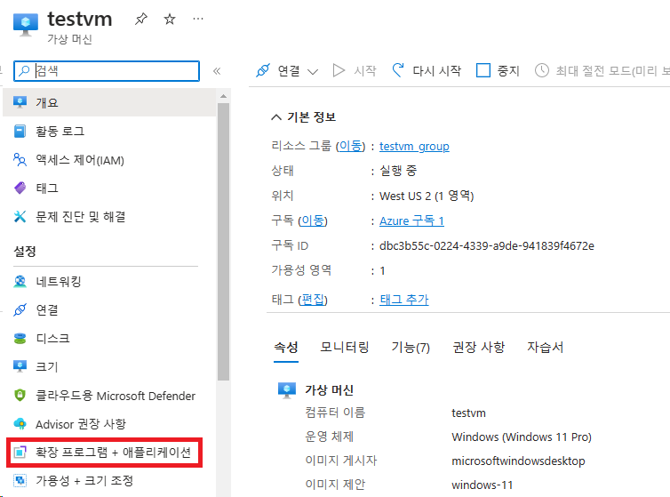Click the 태그 추가 link
The height and width of the screenshot is (497, 670).
pyautogui.click(x=403, y=300)
